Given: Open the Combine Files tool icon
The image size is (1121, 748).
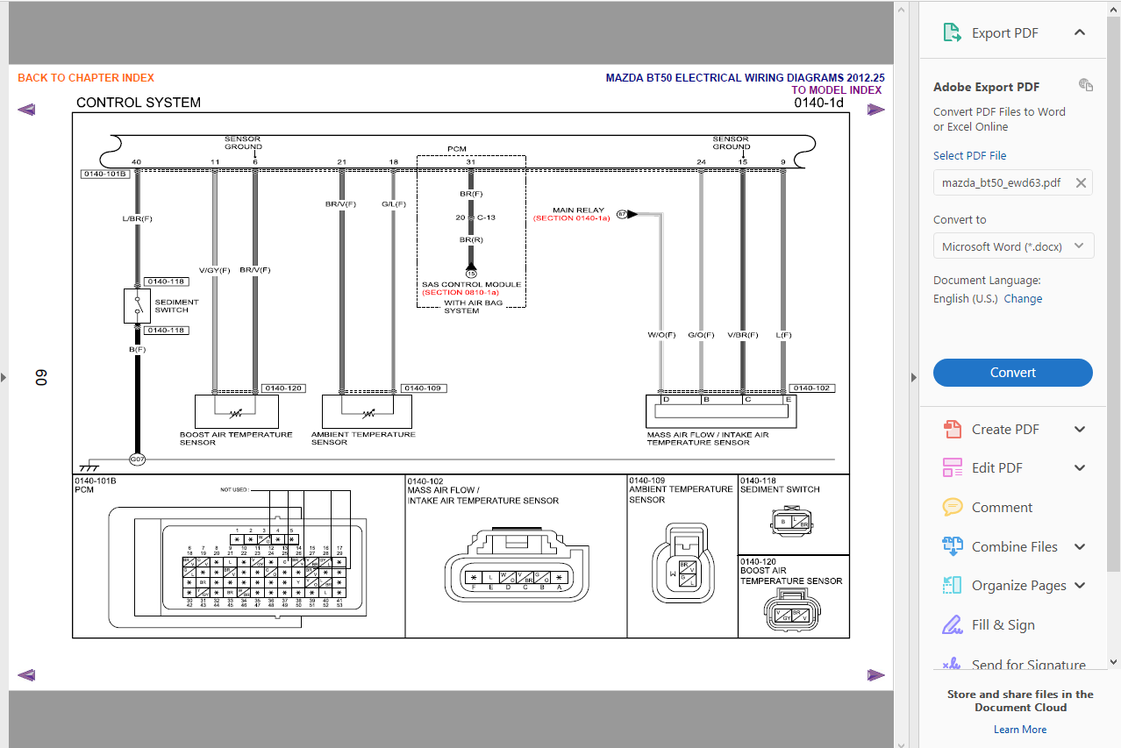Looking at the screenshot, I should 952,546.
